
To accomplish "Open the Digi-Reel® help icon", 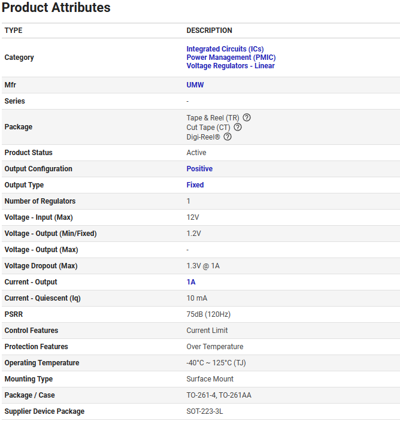I will point(228,137).
